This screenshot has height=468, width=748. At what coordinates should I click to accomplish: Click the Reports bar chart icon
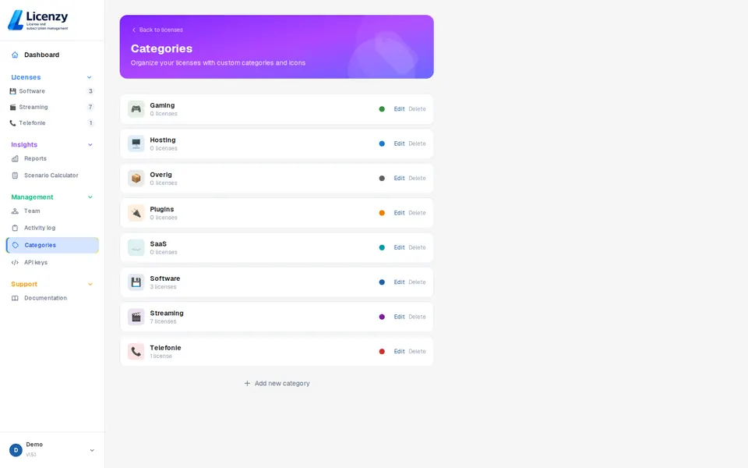tap(15, 158)
